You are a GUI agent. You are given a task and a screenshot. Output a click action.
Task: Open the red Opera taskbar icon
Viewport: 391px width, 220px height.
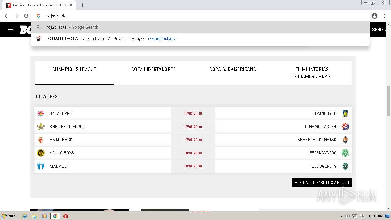pyautogui.click(x=65, y=216)
